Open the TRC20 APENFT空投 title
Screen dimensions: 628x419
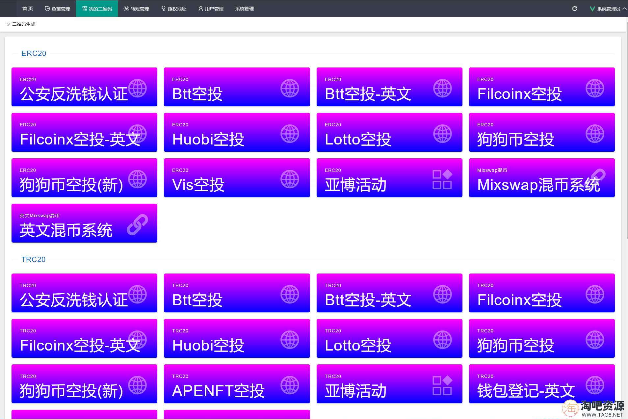click(218, 391)
